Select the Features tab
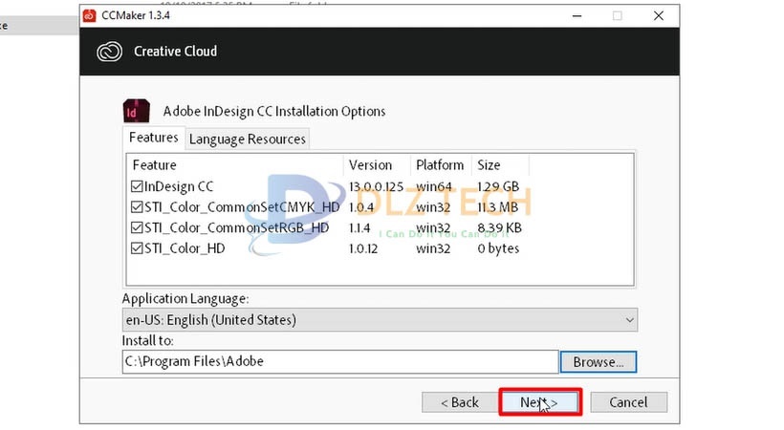This screenshot has height=430, width=784. 154,138
